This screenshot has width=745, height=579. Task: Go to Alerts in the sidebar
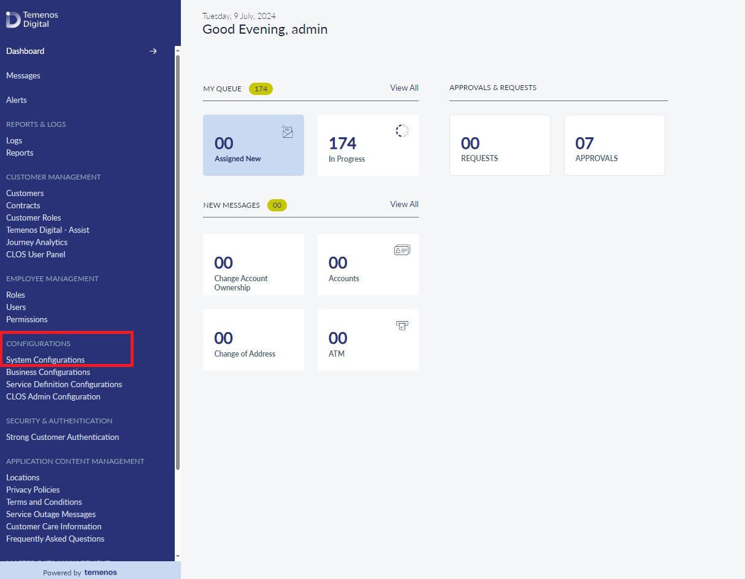[x=17, y=100]
